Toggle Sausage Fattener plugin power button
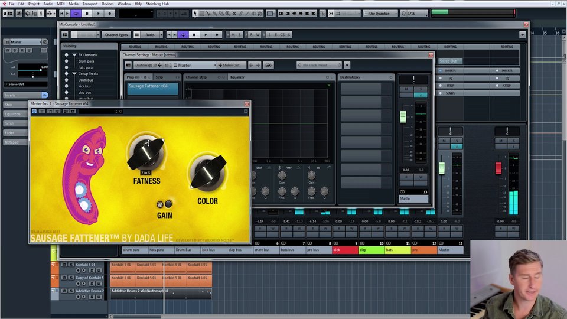Viewport: 567px width, 319px height. point(34,112)
